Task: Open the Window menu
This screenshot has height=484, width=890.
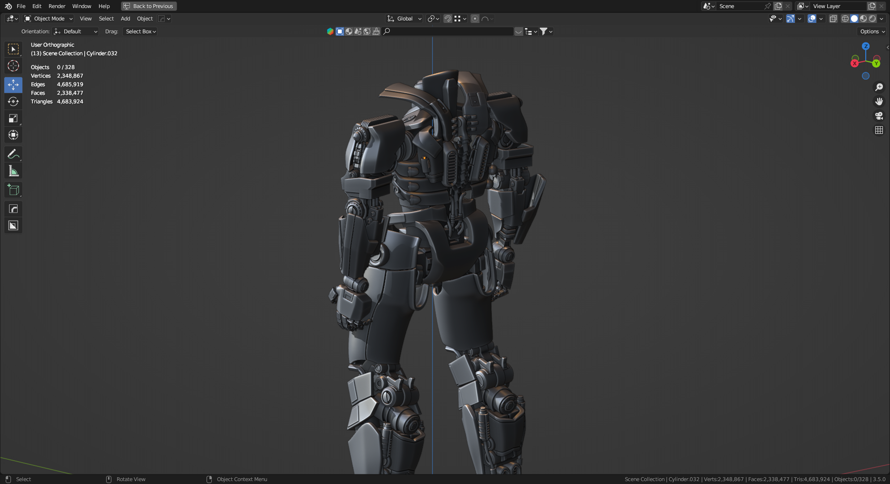Action: click(x=81, y=6)
